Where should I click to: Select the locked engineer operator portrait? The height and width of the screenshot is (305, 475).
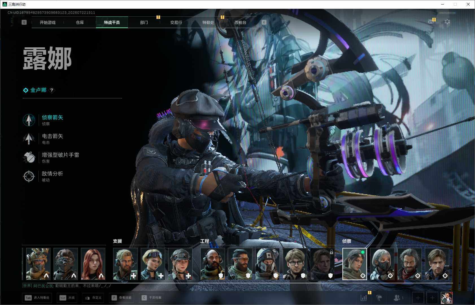(x=322, y=264)
